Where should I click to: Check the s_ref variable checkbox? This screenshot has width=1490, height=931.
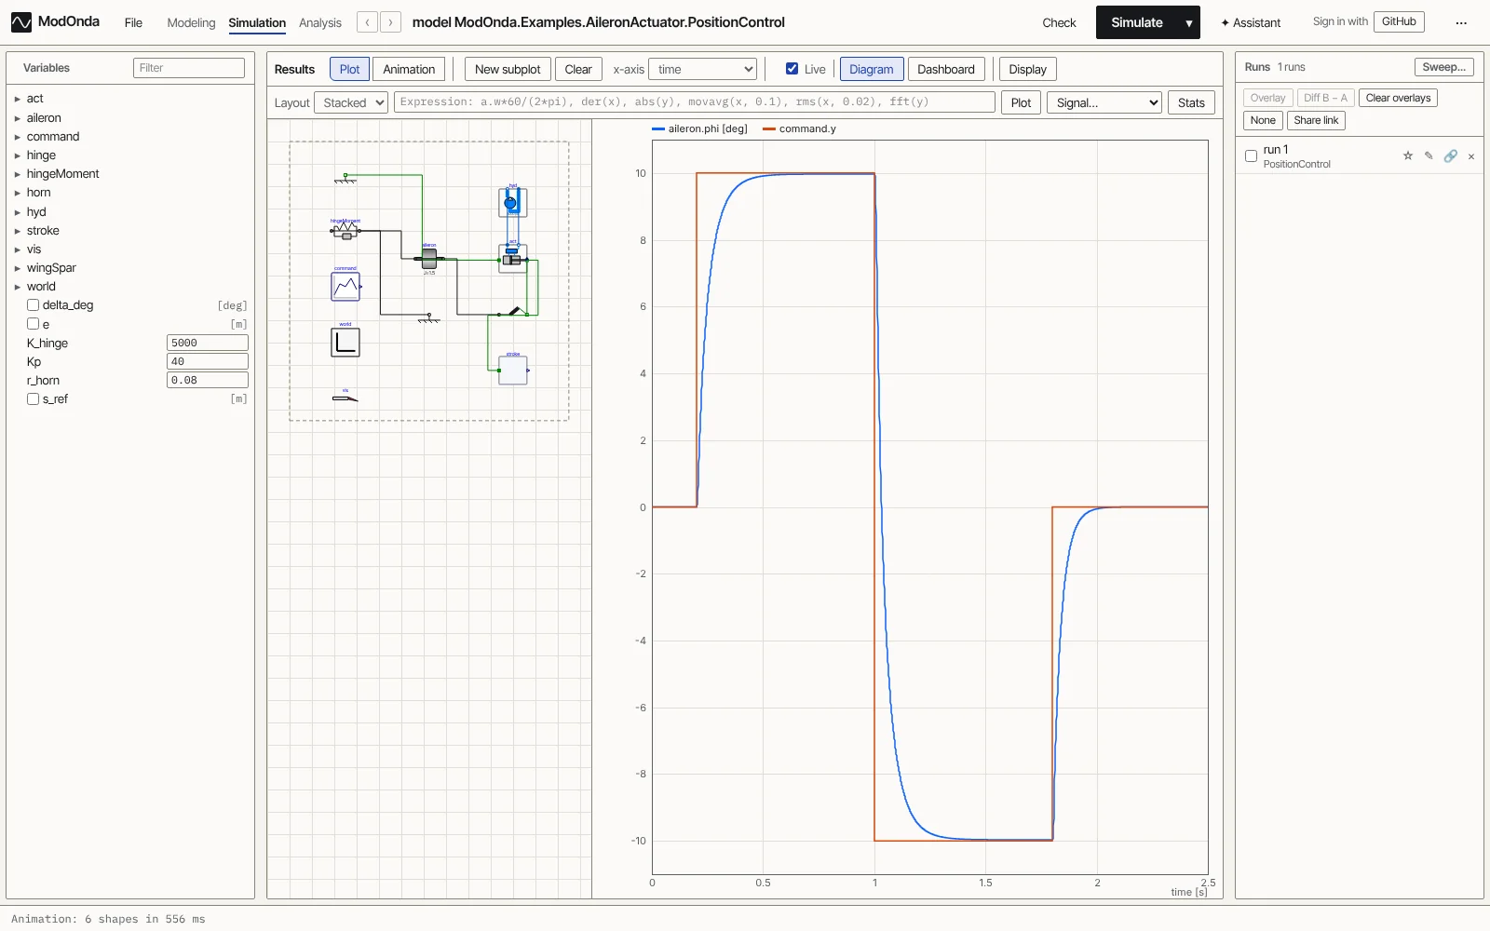click(34, 398)
